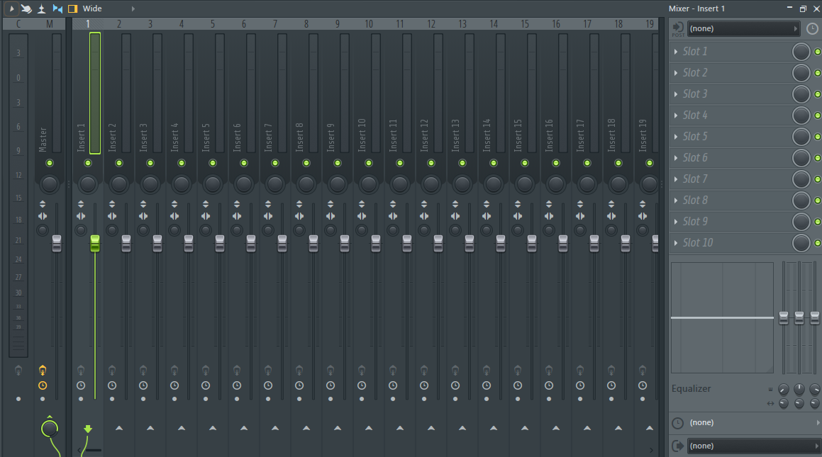822x457 pixels.
Task: Click the Insert 7 volume fader
Action: (x=282, y=243)
